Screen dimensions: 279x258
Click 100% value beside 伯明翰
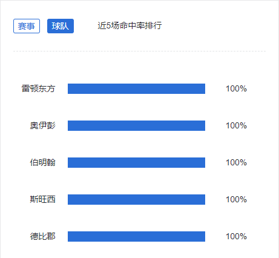[236, 162]
